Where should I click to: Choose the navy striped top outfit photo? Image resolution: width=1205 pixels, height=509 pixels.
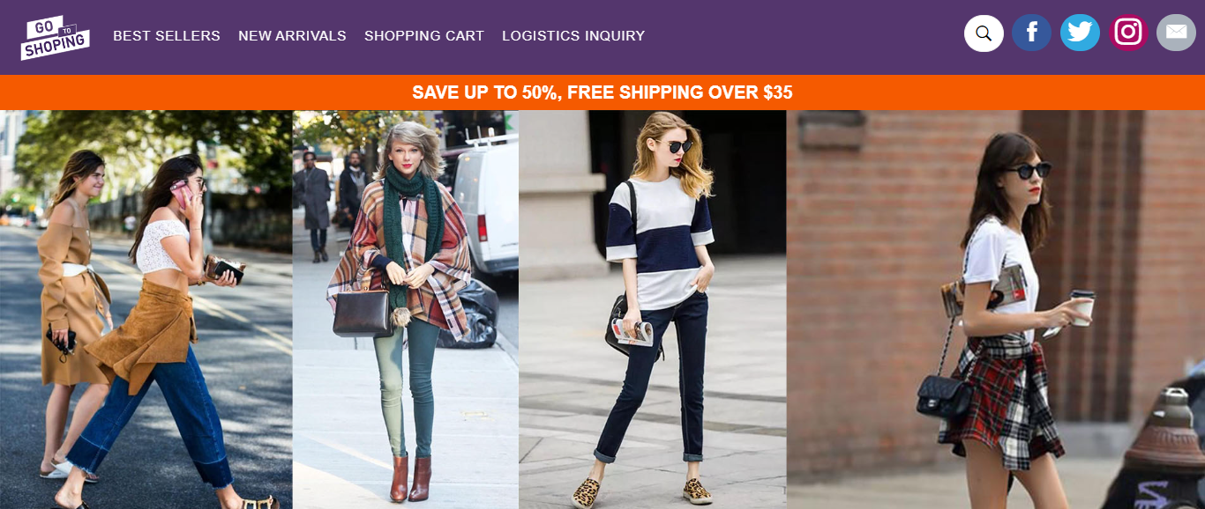tap(653, 309)
